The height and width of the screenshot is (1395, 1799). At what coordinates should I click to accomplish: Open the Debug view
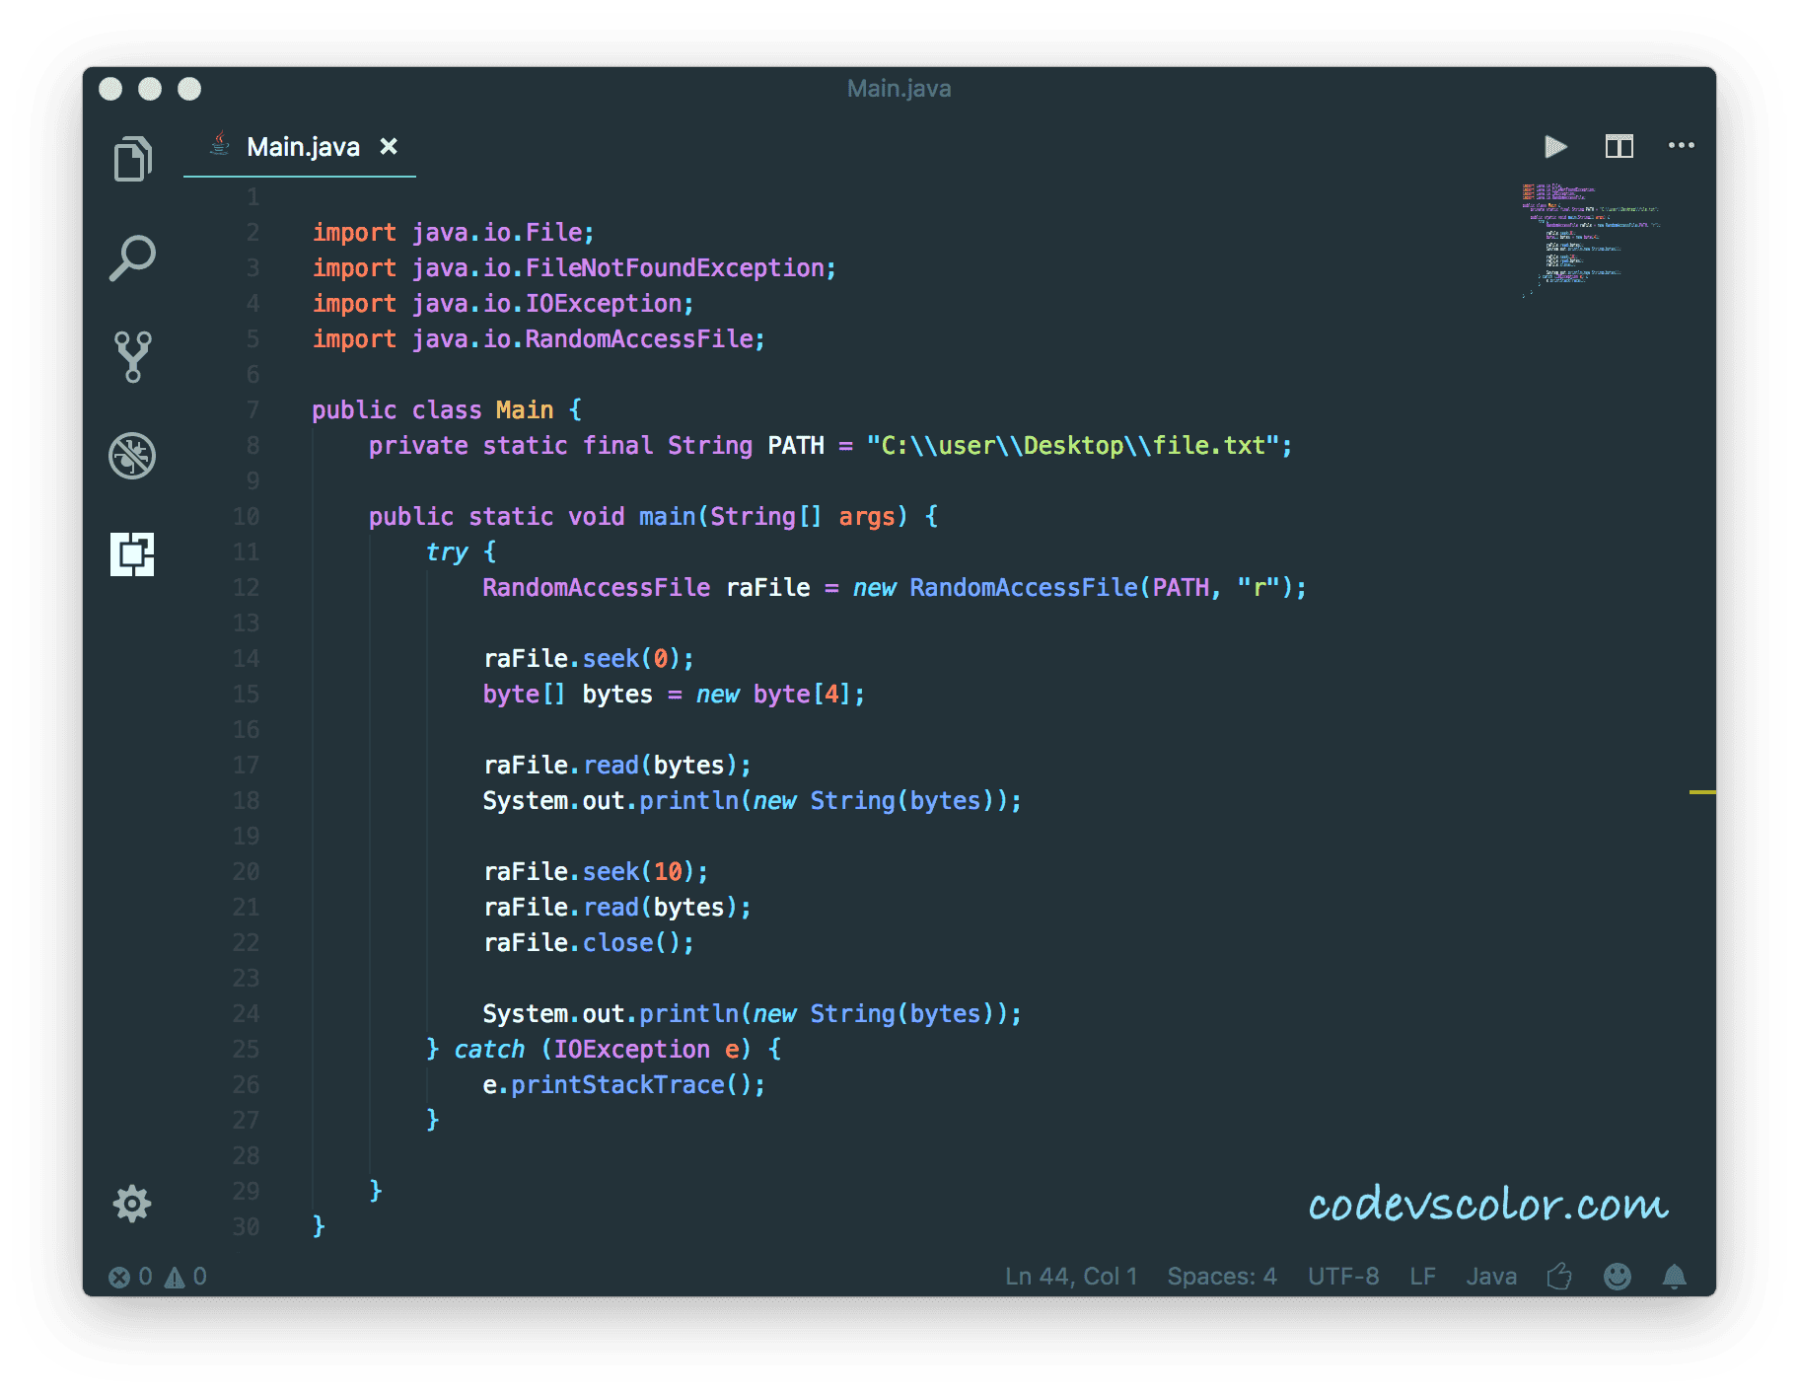132,456
